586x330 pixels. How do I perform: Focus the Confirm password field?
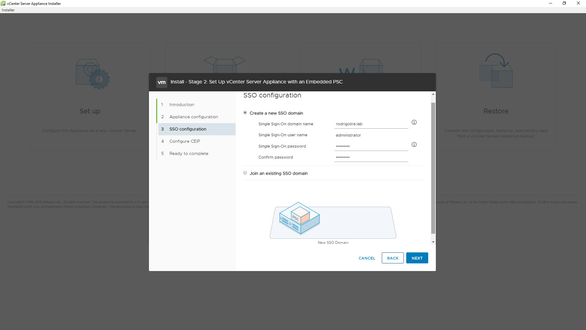pyautogui.click(x=371, y=157)
